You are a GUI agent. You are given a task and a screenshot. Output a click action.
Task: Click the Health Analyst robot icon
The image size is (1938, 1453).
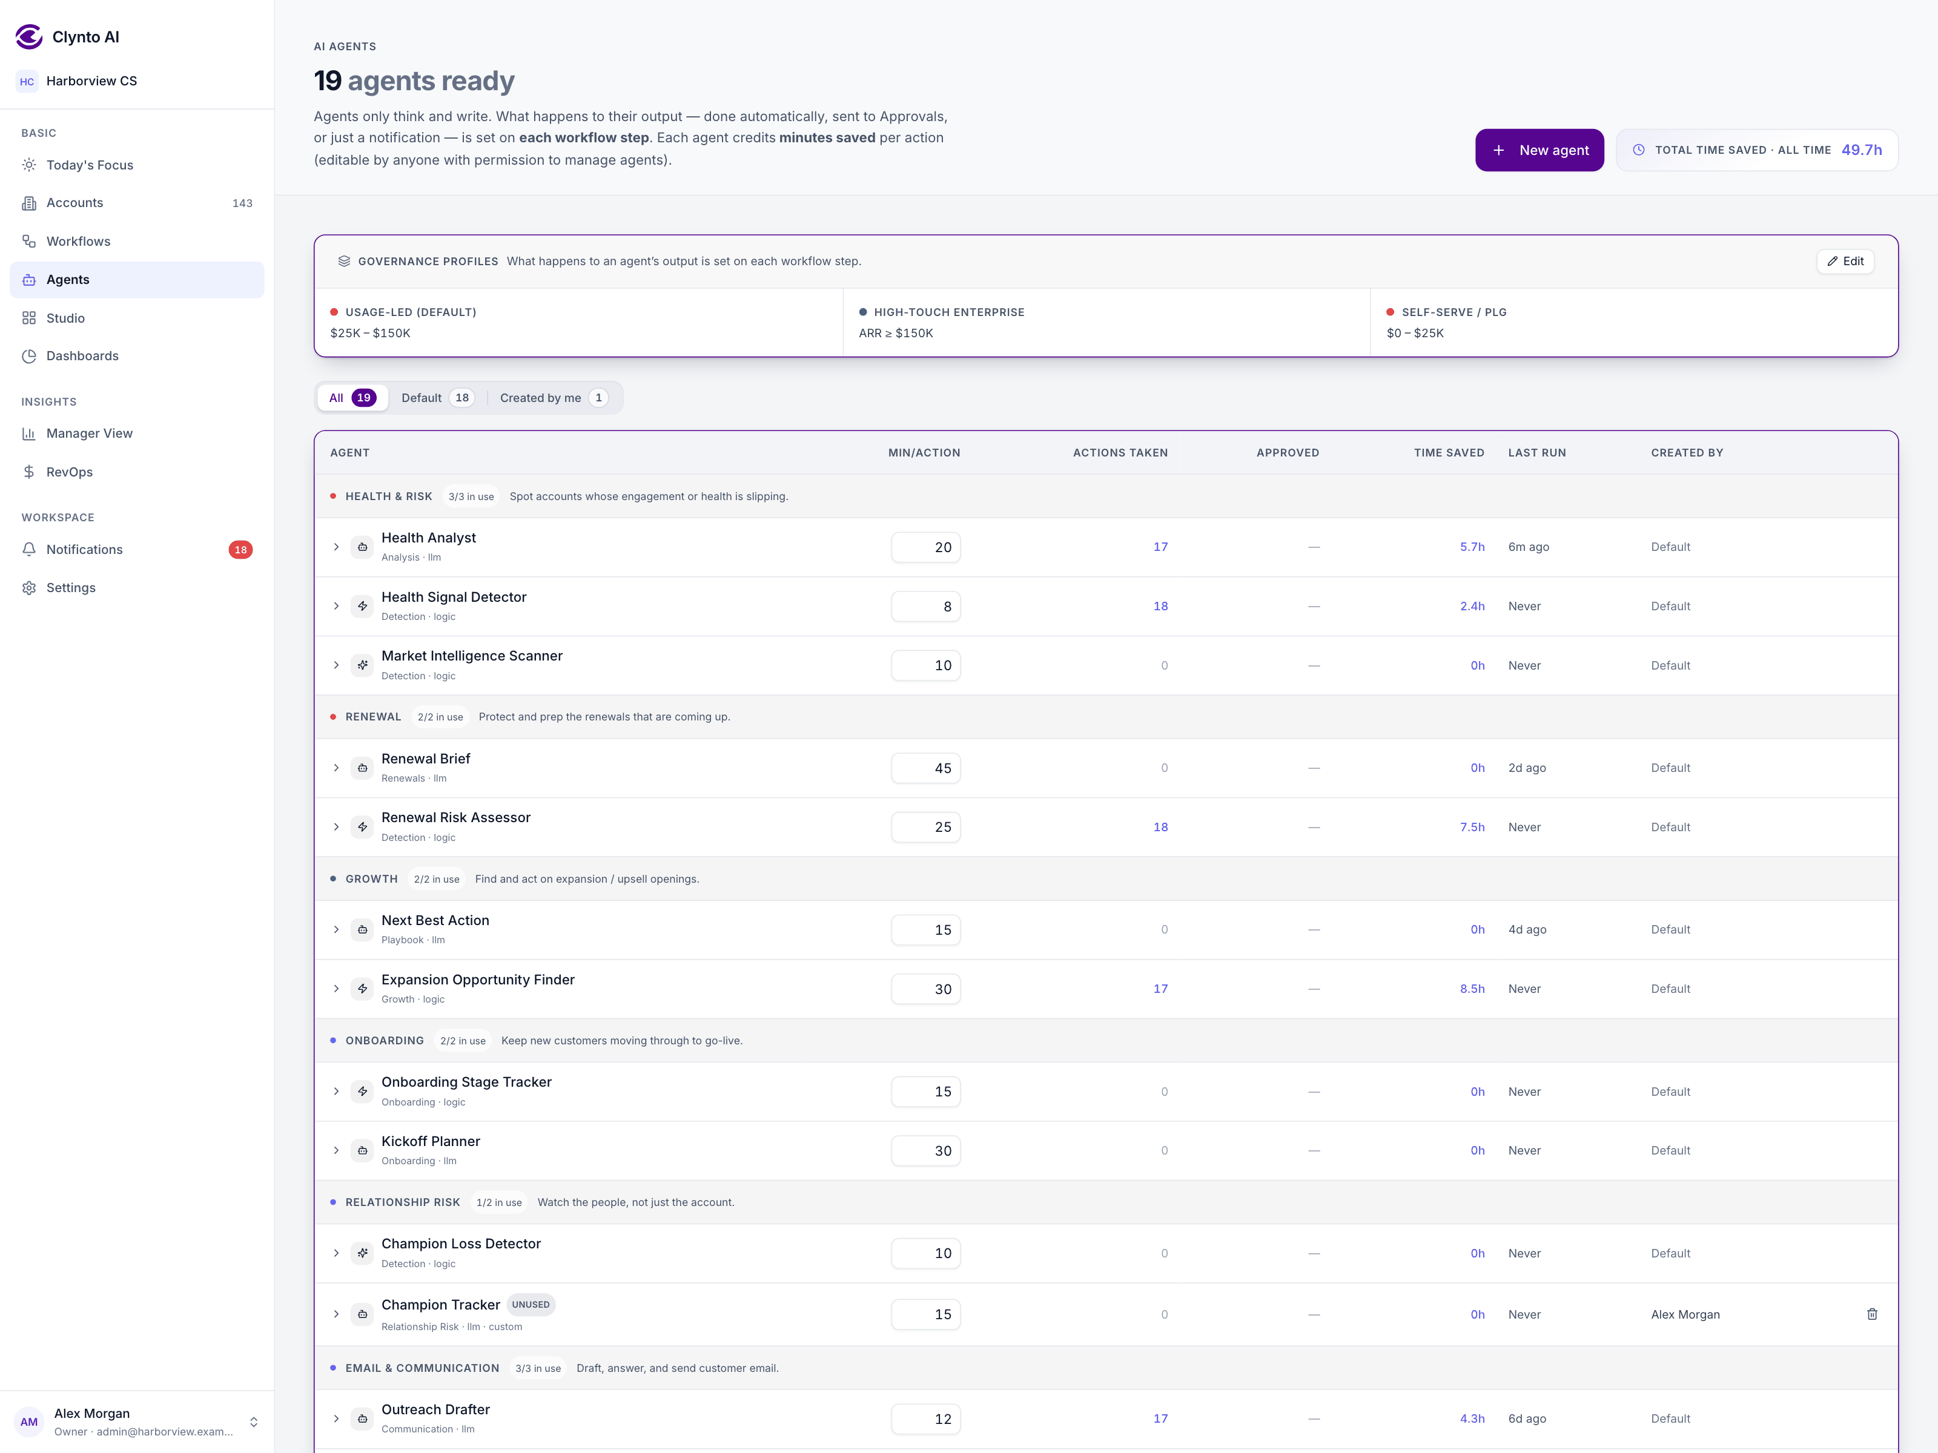point(363,547)
